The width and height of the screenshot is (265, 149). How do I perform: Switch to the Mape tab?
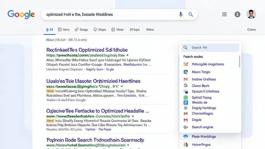pyautogui.click(x=100, y=29)
